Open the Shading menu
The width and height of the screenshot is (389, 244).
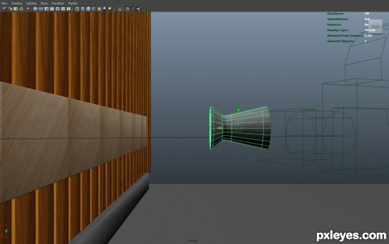coord(17,3)
